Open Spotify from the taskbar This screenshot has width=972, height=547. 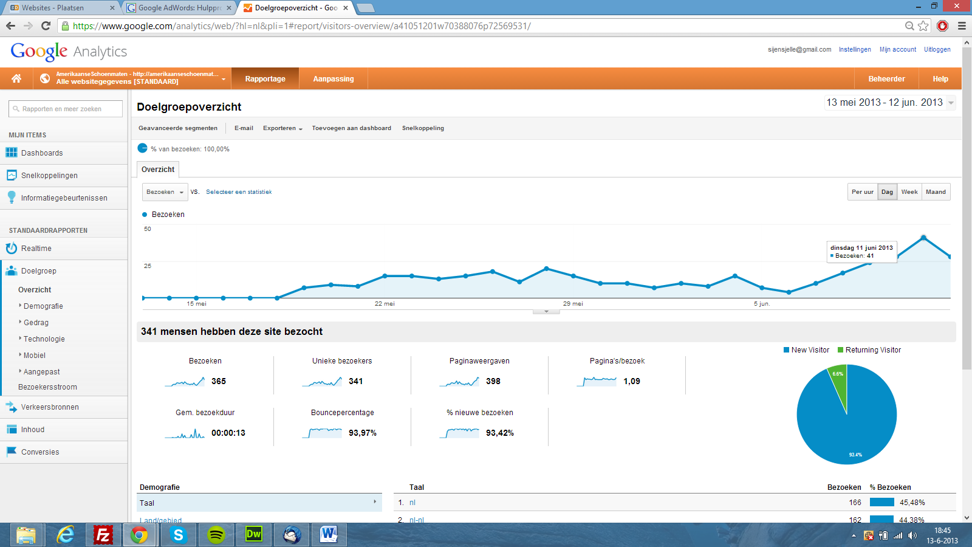pyautogui.click(x=216, y=535)
